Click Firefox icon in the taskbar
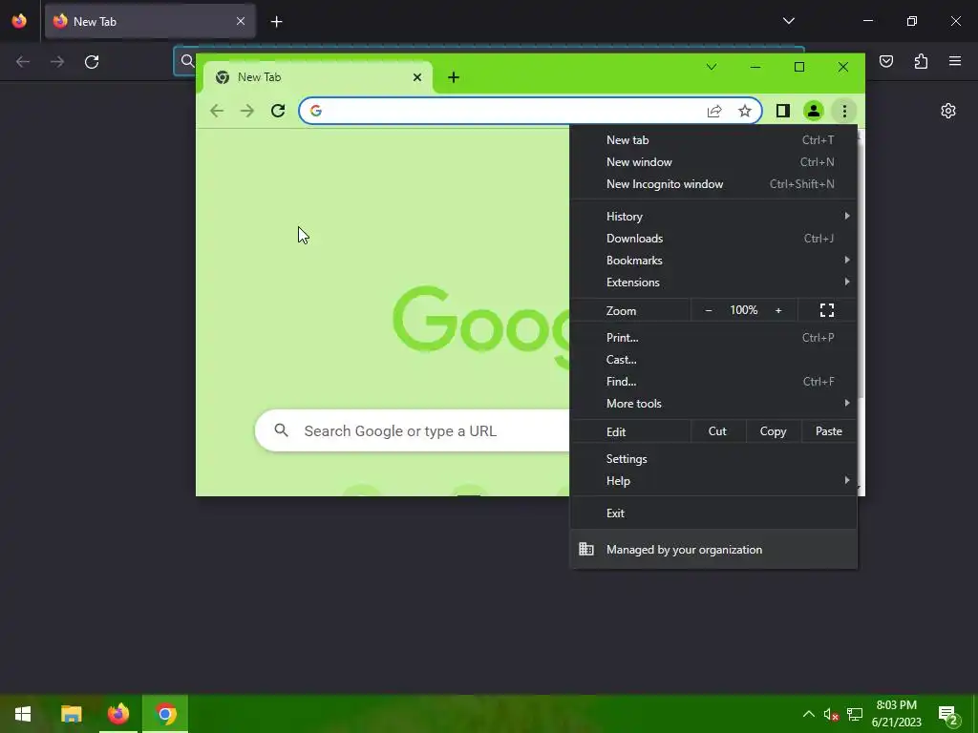 [117, 714]
